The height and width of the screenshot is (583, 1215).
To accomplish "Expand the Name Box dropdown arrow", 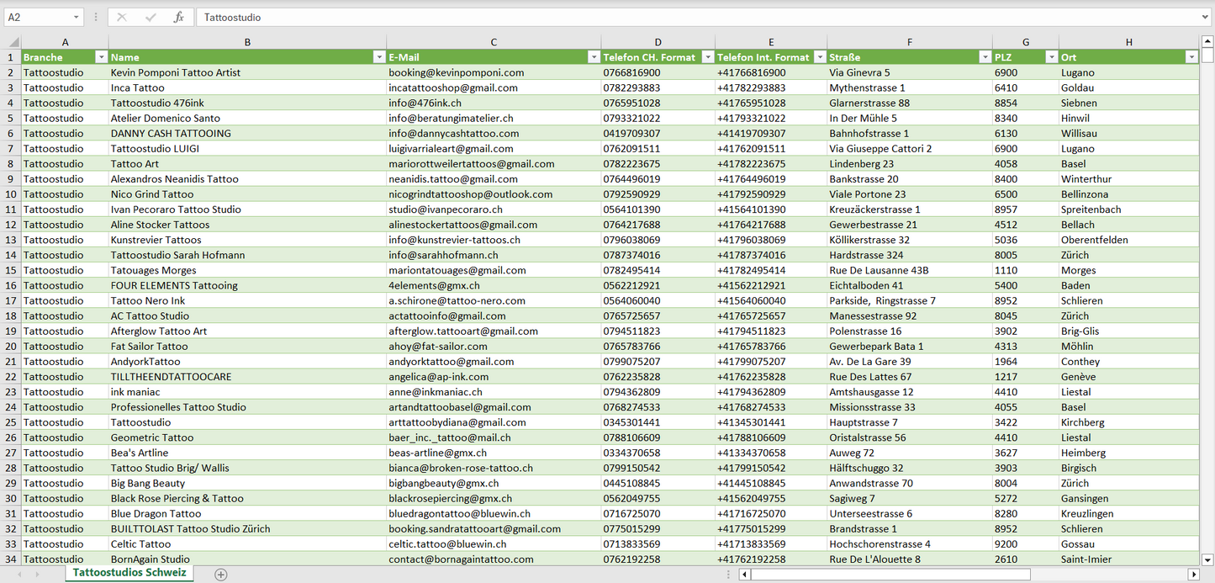I will 76,17.
